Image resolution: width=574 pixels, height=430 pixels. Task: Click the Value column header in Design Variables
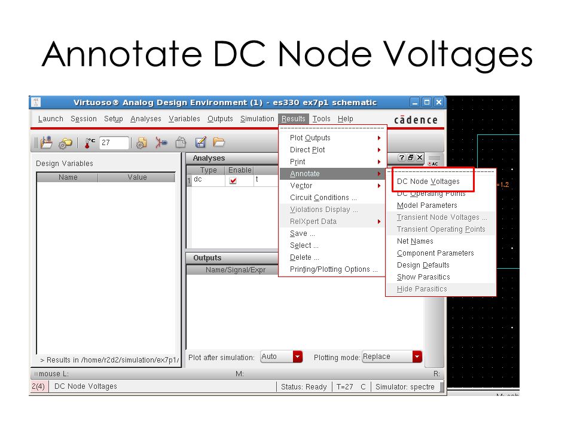(x=136, y=177)
